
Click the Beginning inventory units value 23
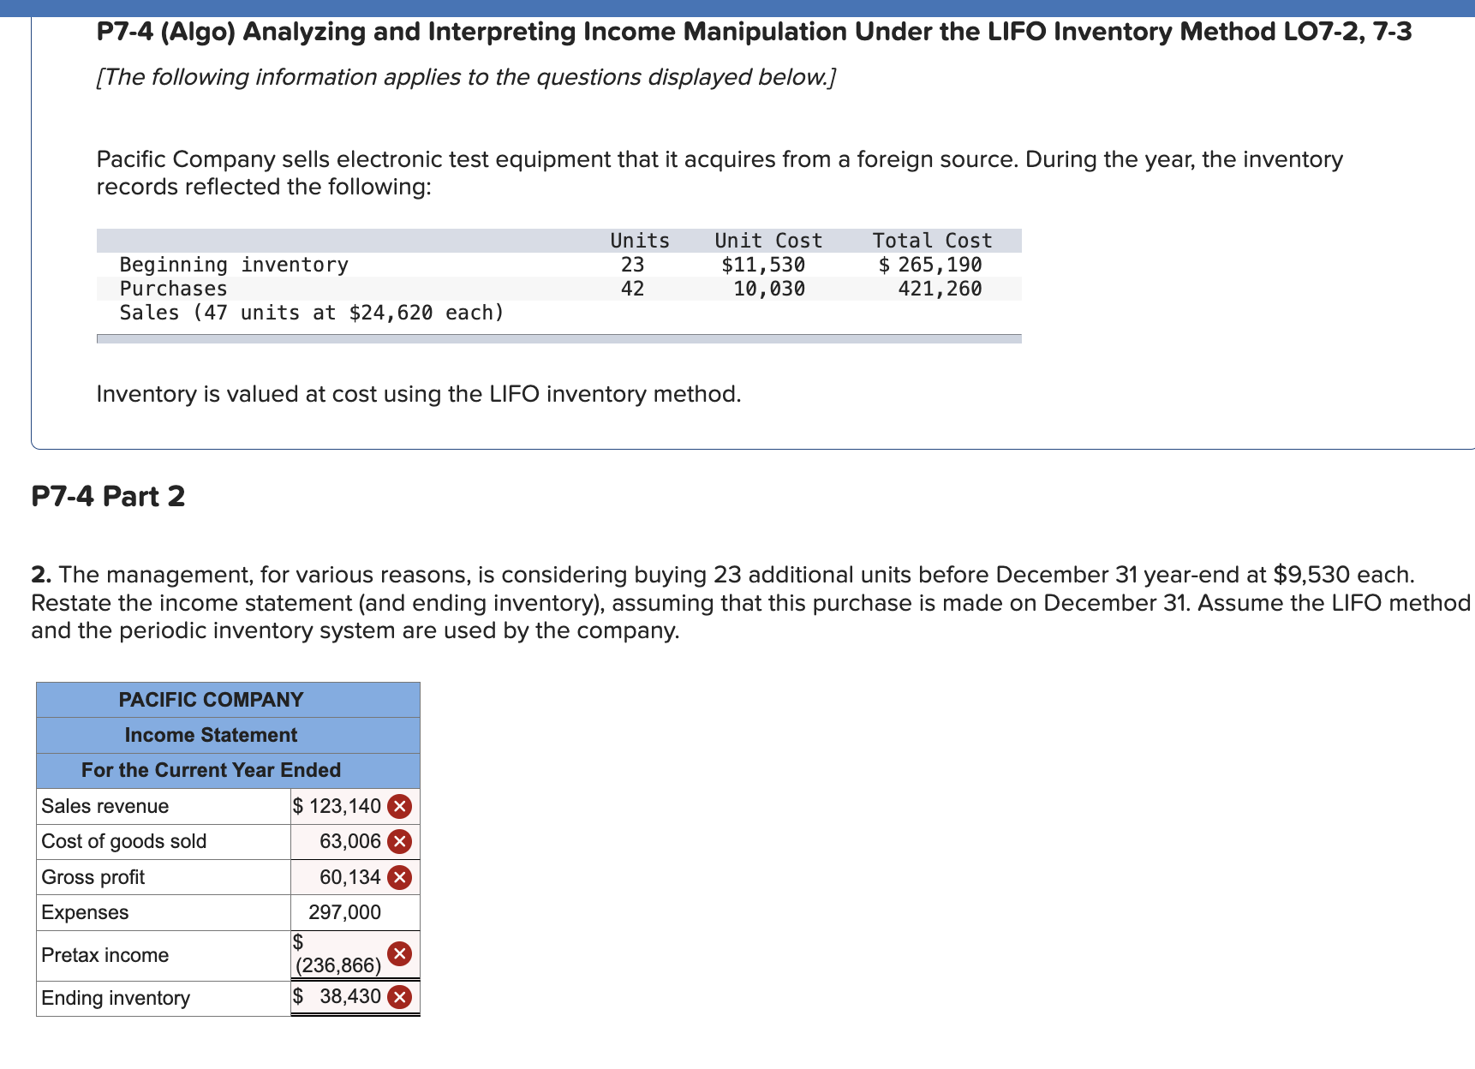click(632, 265)
